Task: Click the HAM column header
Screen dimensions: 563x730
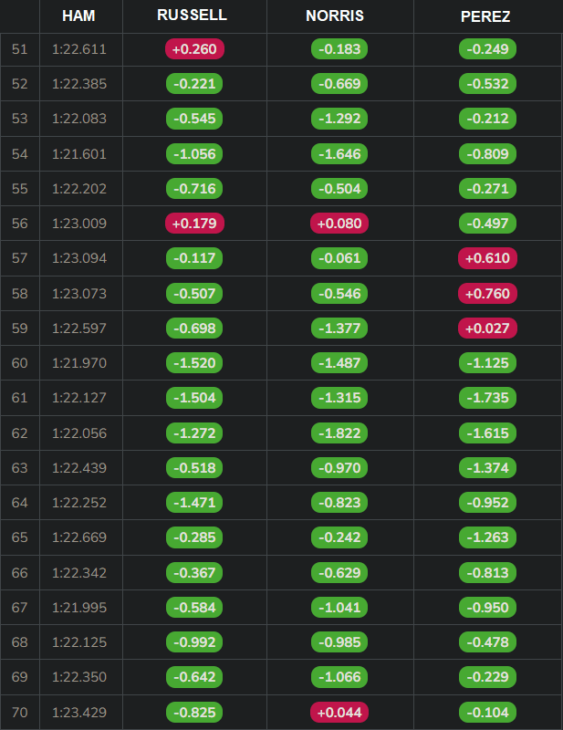Action: point(78,16)
